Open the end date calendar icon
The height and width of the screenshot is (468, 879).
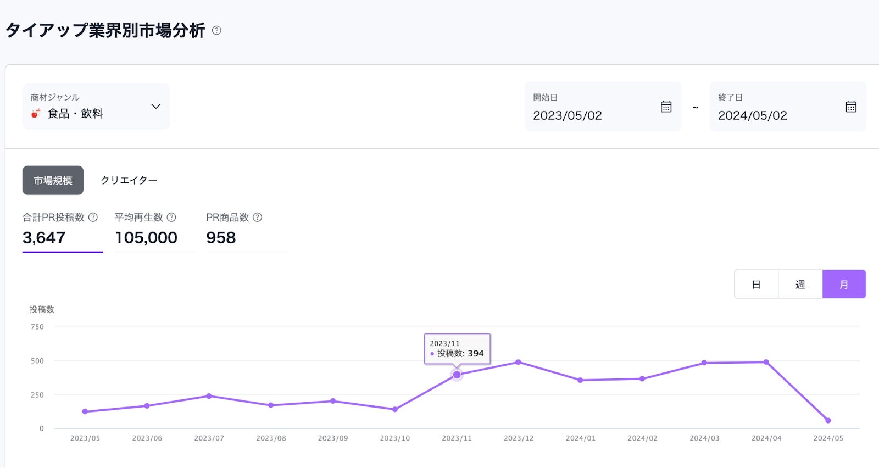[851, 107]
